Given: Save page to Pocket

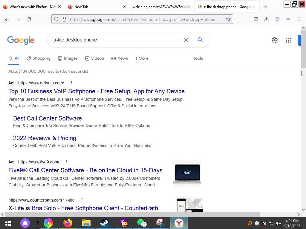Looking at the screenshot, I should pos(256,19).
